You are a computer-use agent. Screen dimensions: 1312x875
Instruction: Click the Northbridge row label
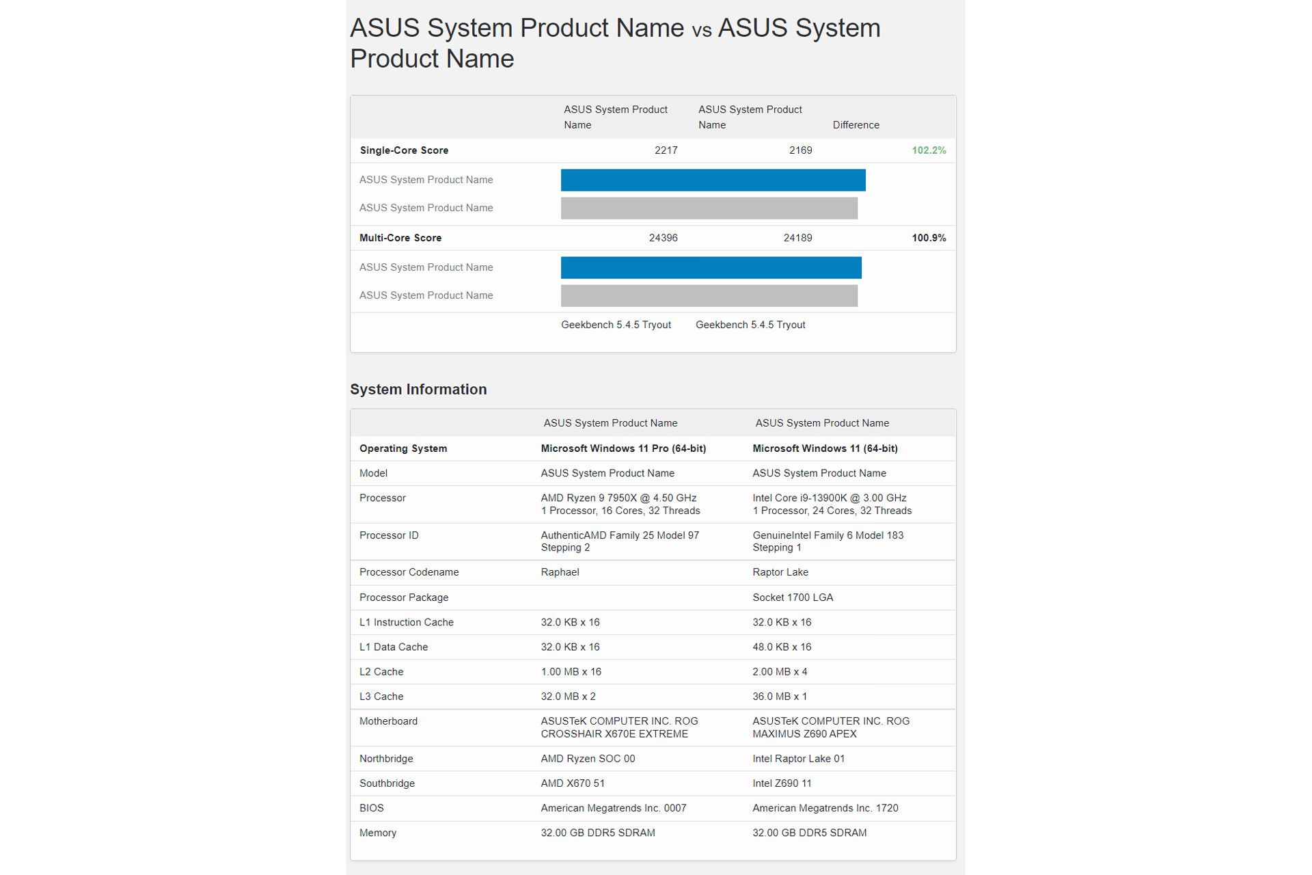coord(386,759)
